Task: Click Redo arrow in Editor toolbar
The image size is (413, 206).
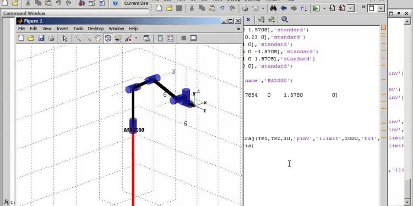Action: tap(232, 8)
